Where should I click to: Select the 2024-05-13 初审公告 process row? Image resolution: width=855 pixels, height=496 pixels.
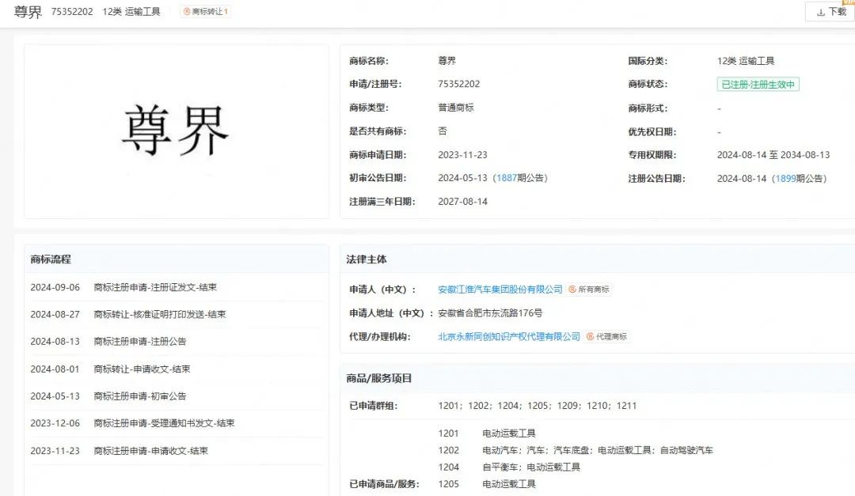[176, 396]
